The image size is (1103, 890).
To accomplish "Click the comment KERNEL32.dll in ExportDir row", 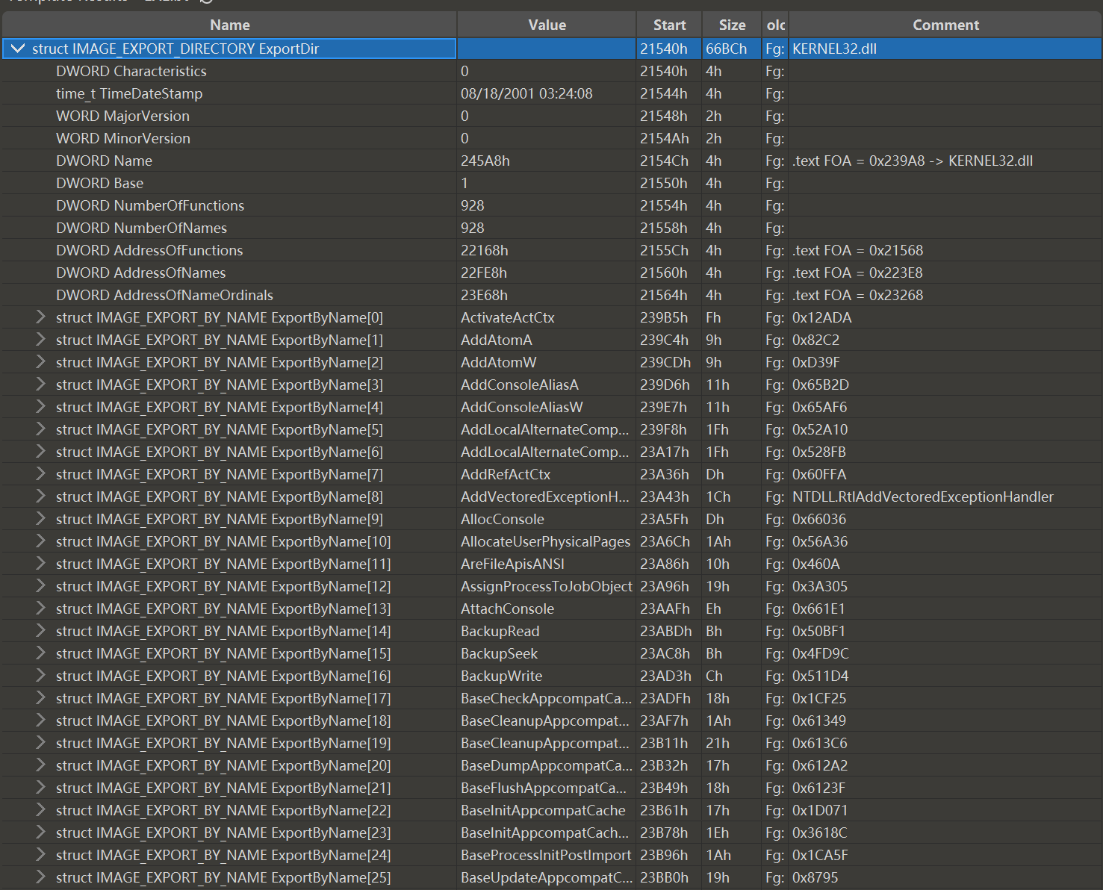I will 835,49.
